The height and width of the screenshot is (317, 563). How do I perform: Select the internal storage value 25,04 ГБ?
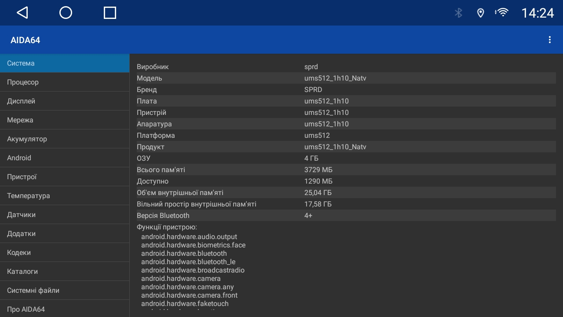click(318, 193)
